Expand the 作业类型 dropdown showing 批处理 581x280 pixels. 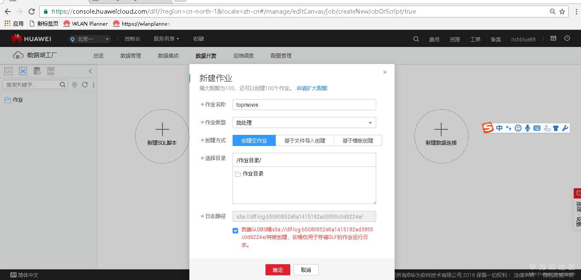click(304, 122)
